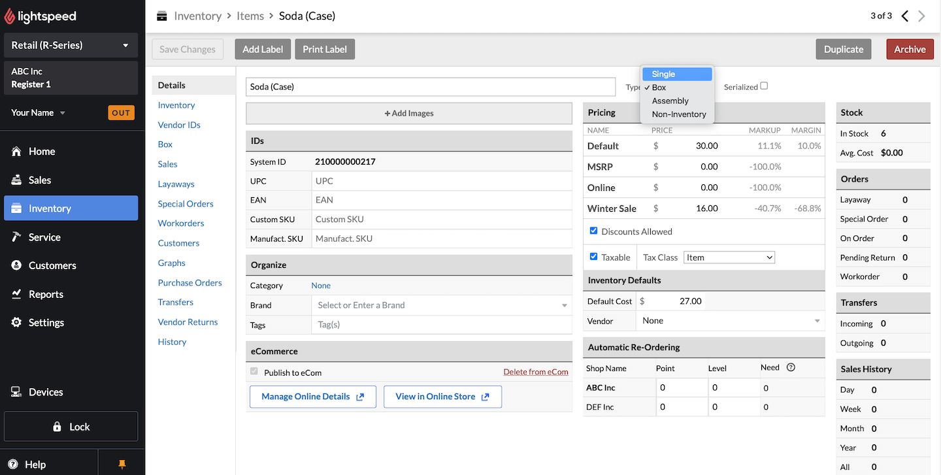
Task: Click the Need column help question icon
Action: [x=791, y=367]
